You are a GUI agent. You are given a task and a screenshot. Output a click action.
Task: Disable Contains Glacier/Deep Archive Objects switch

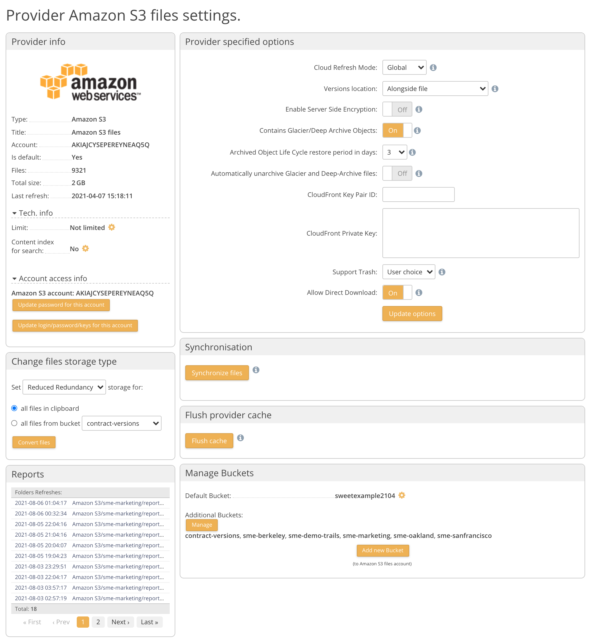(397, 131)
